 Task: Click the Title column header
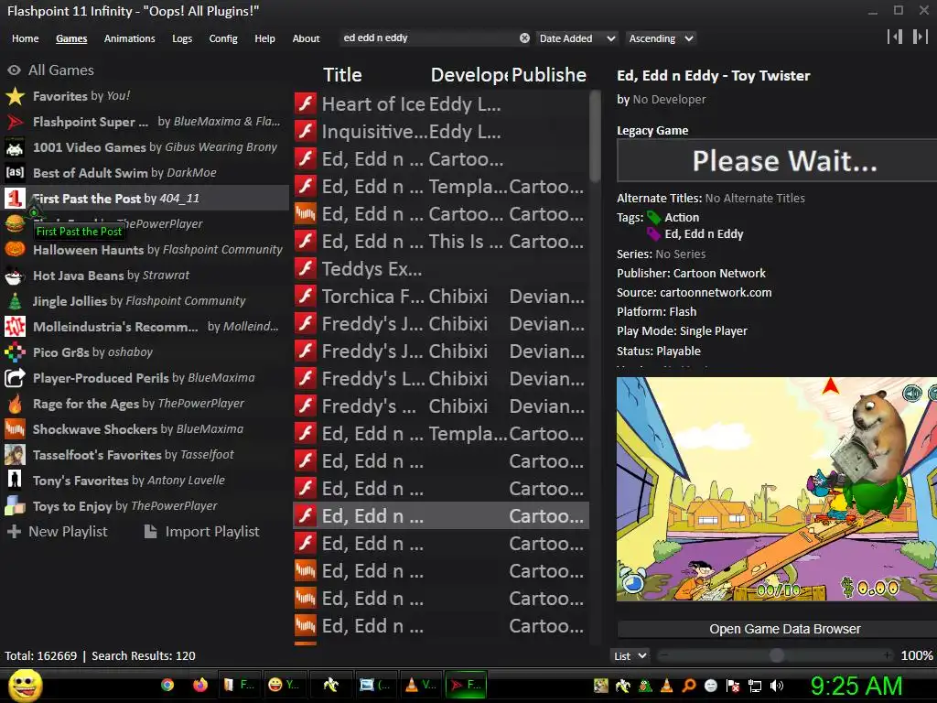pyautogui.click(x=342, y=75)
